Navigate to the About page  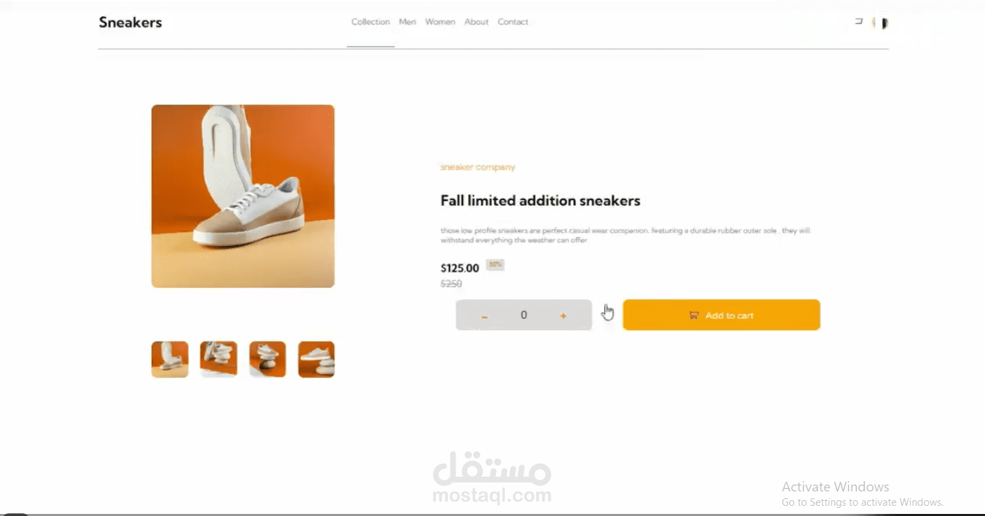477,22
